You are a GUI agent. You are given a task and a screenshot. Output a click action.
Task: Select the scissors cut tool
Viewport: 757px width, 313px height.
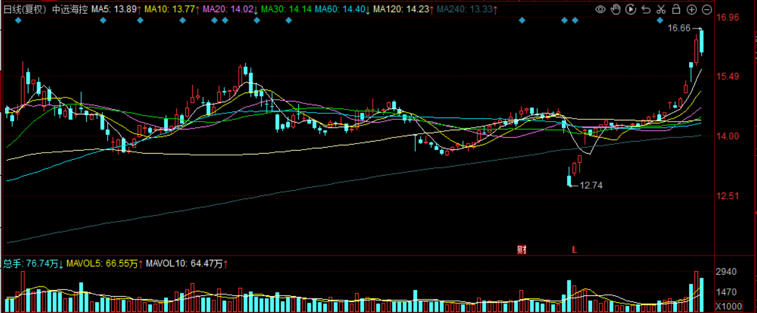pyautogui.click(x=661, y=9)
